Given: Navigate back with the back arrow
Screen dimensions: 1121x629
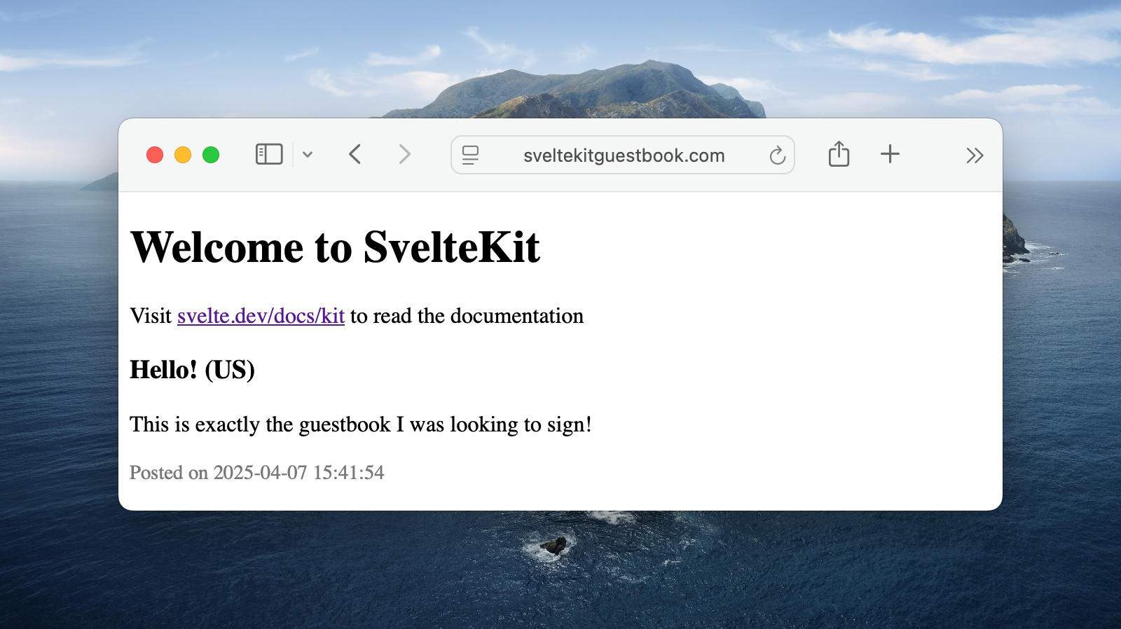Looking at the screenshot, I should (355, 154).
